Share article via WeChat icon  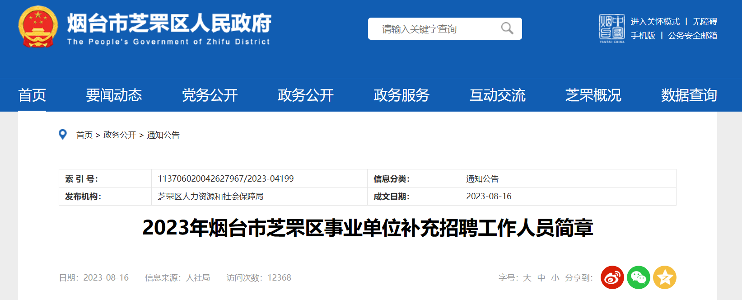click(x=638, y=277)
